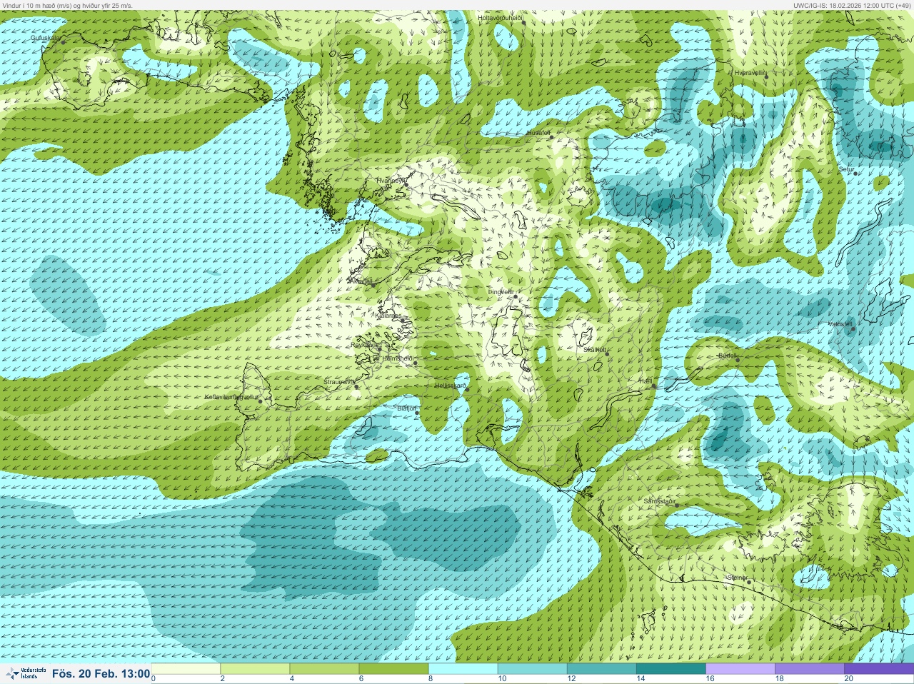
Task: Click the 'UWC/IG-IS: 18.02.2026 12:00 UTC' run label
Action: click(845, 5)
